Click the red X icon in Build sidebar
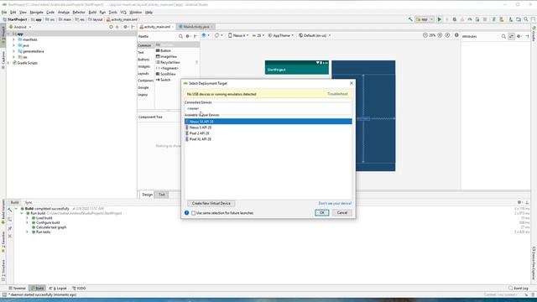Viewport: 537px width, 302px height. pyautogui.click(x=10, y=236)
